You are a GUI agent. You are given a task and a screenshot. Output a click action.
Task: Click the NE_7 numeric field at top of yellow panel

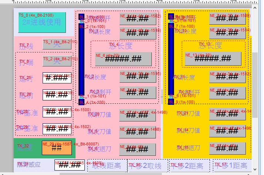[227, 19]
